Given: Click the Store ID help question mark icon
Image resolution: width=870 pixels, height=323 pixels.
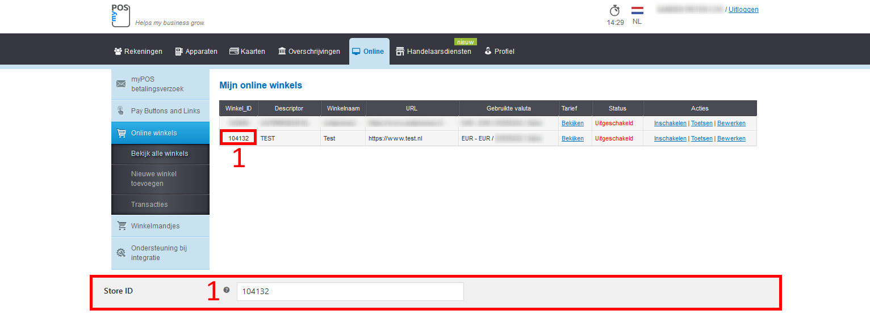Looking at the screenshot, I should point(227,290).
